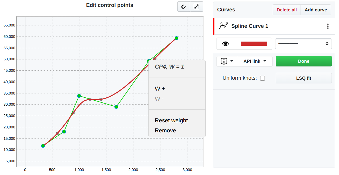Screen dimensions: 339x175
Task: Click the green Done button
Action: [x=303, y=61]
